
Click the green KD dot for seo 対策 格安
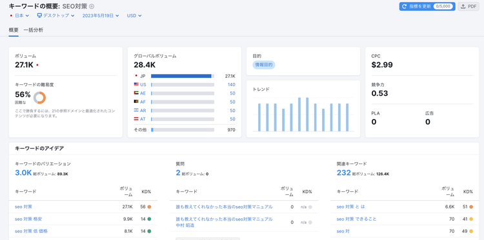click(x=150, y=219)
